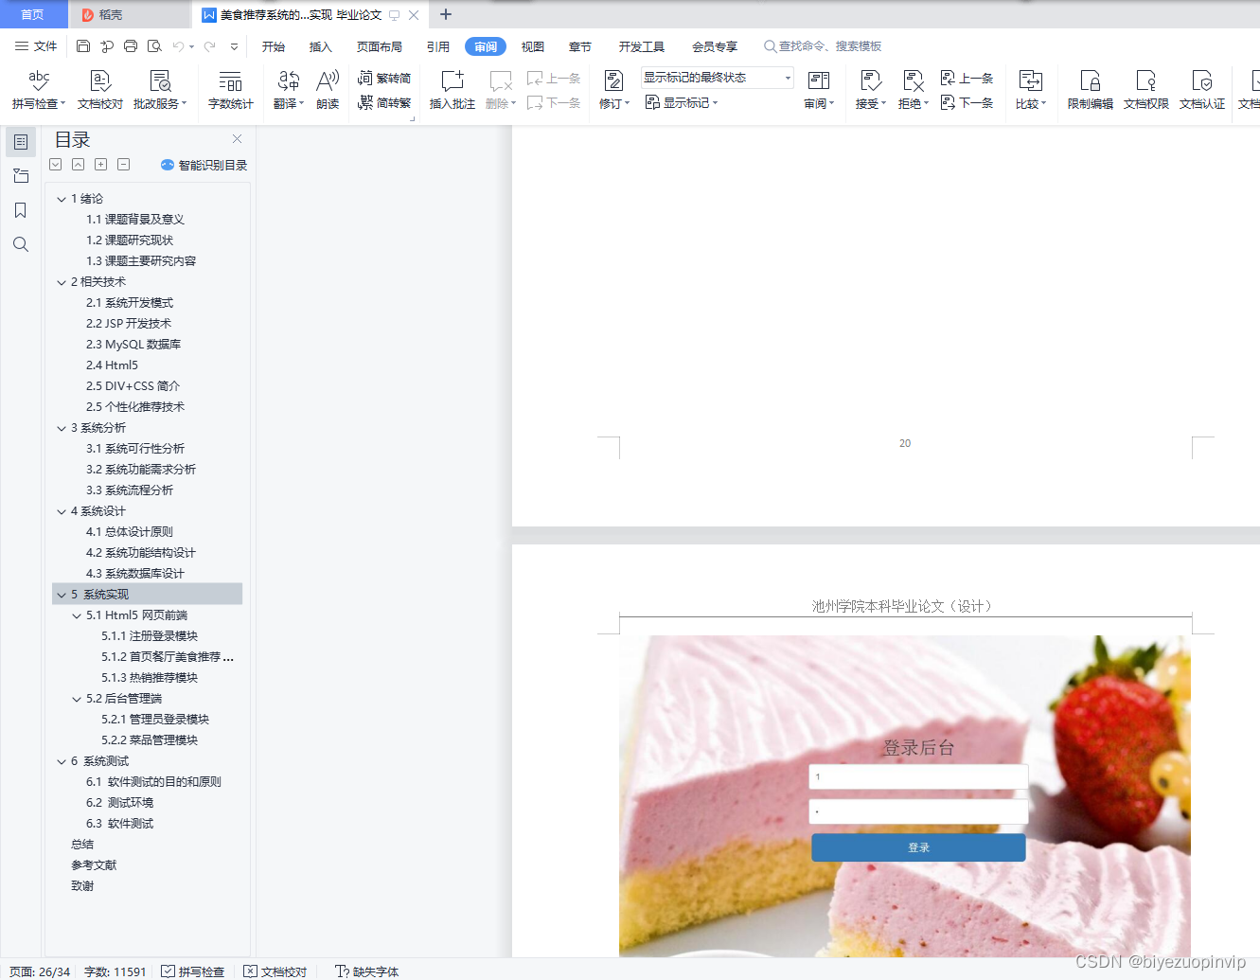Collapse the 1 绪论 section
The image size is (1260, 980).
click(x=62, y=199)
